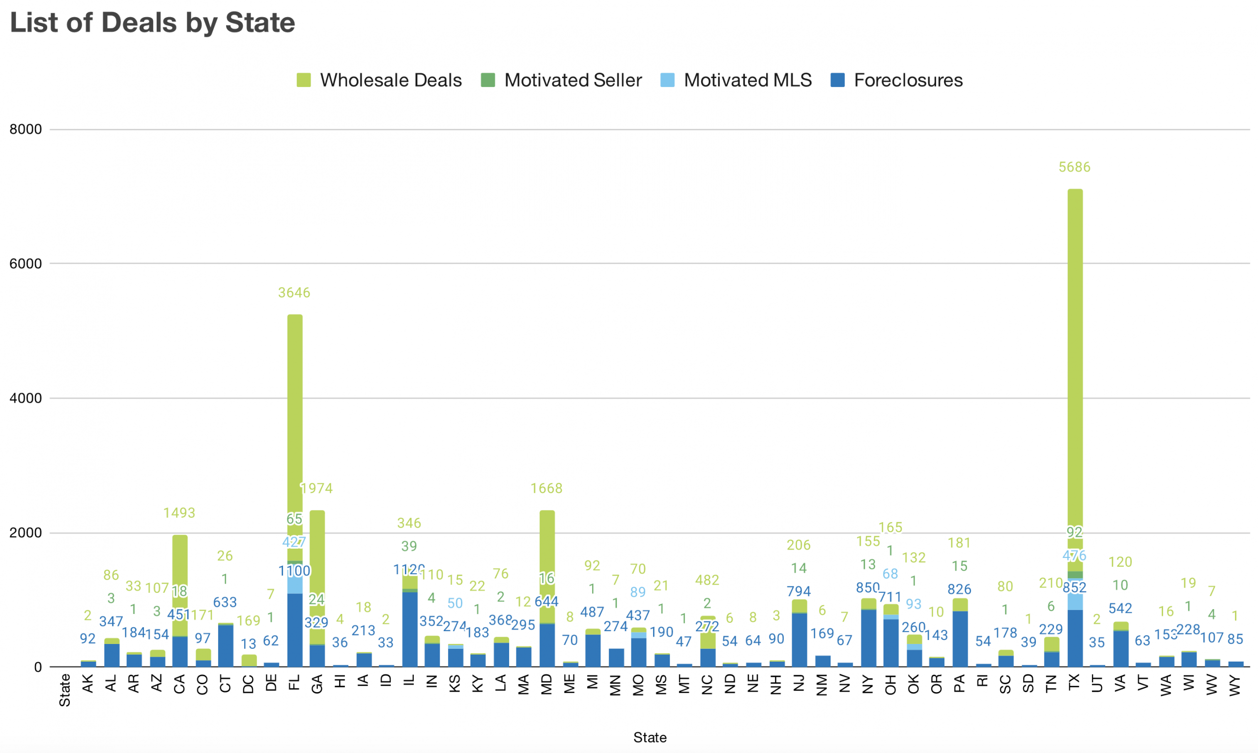Click the 8000 y-axis value label

[26, 129]
